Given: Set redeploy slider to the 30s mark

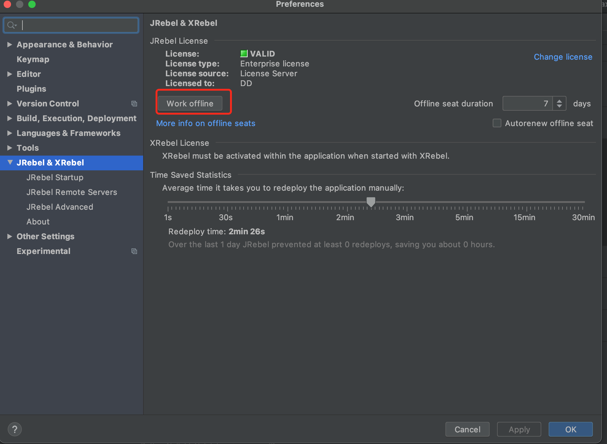Looking at the screenshot, I should click(228, 202).
